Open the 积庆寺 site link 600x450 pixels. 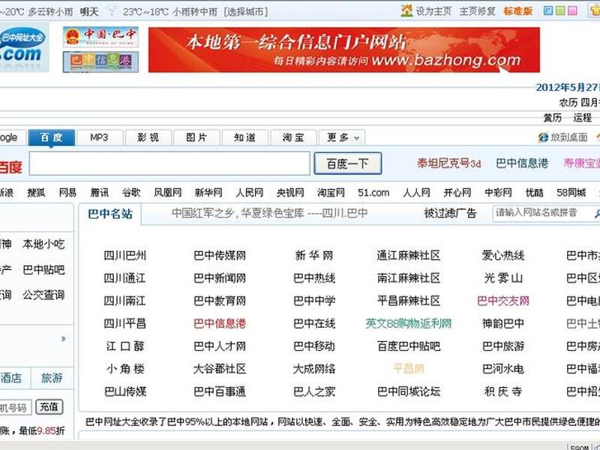coord(503,391)
